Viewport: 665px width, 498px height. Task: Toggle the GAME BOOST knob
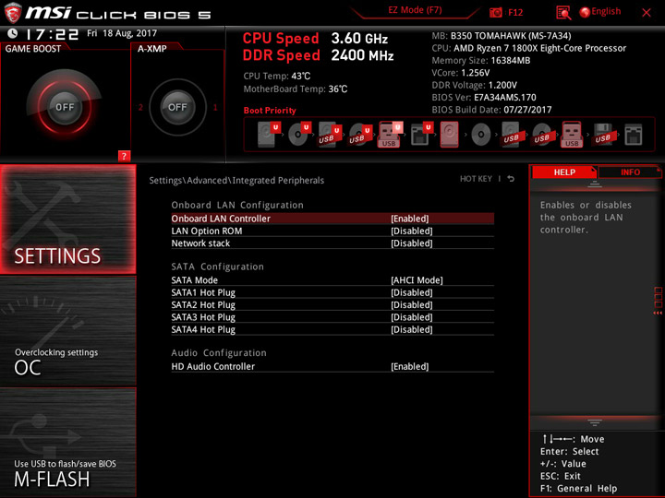[65, 107]
